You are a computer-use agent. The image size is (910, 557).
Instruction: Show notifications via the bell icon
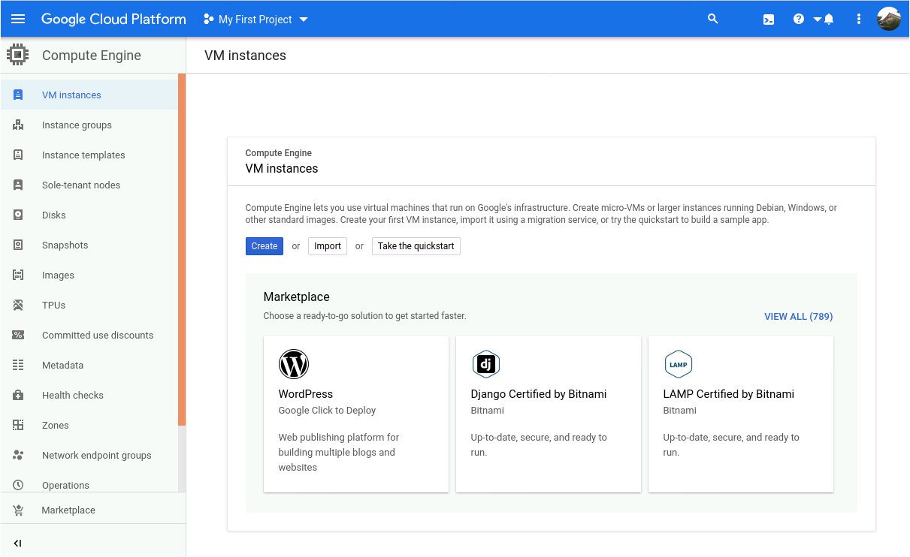tap(829, 19)
